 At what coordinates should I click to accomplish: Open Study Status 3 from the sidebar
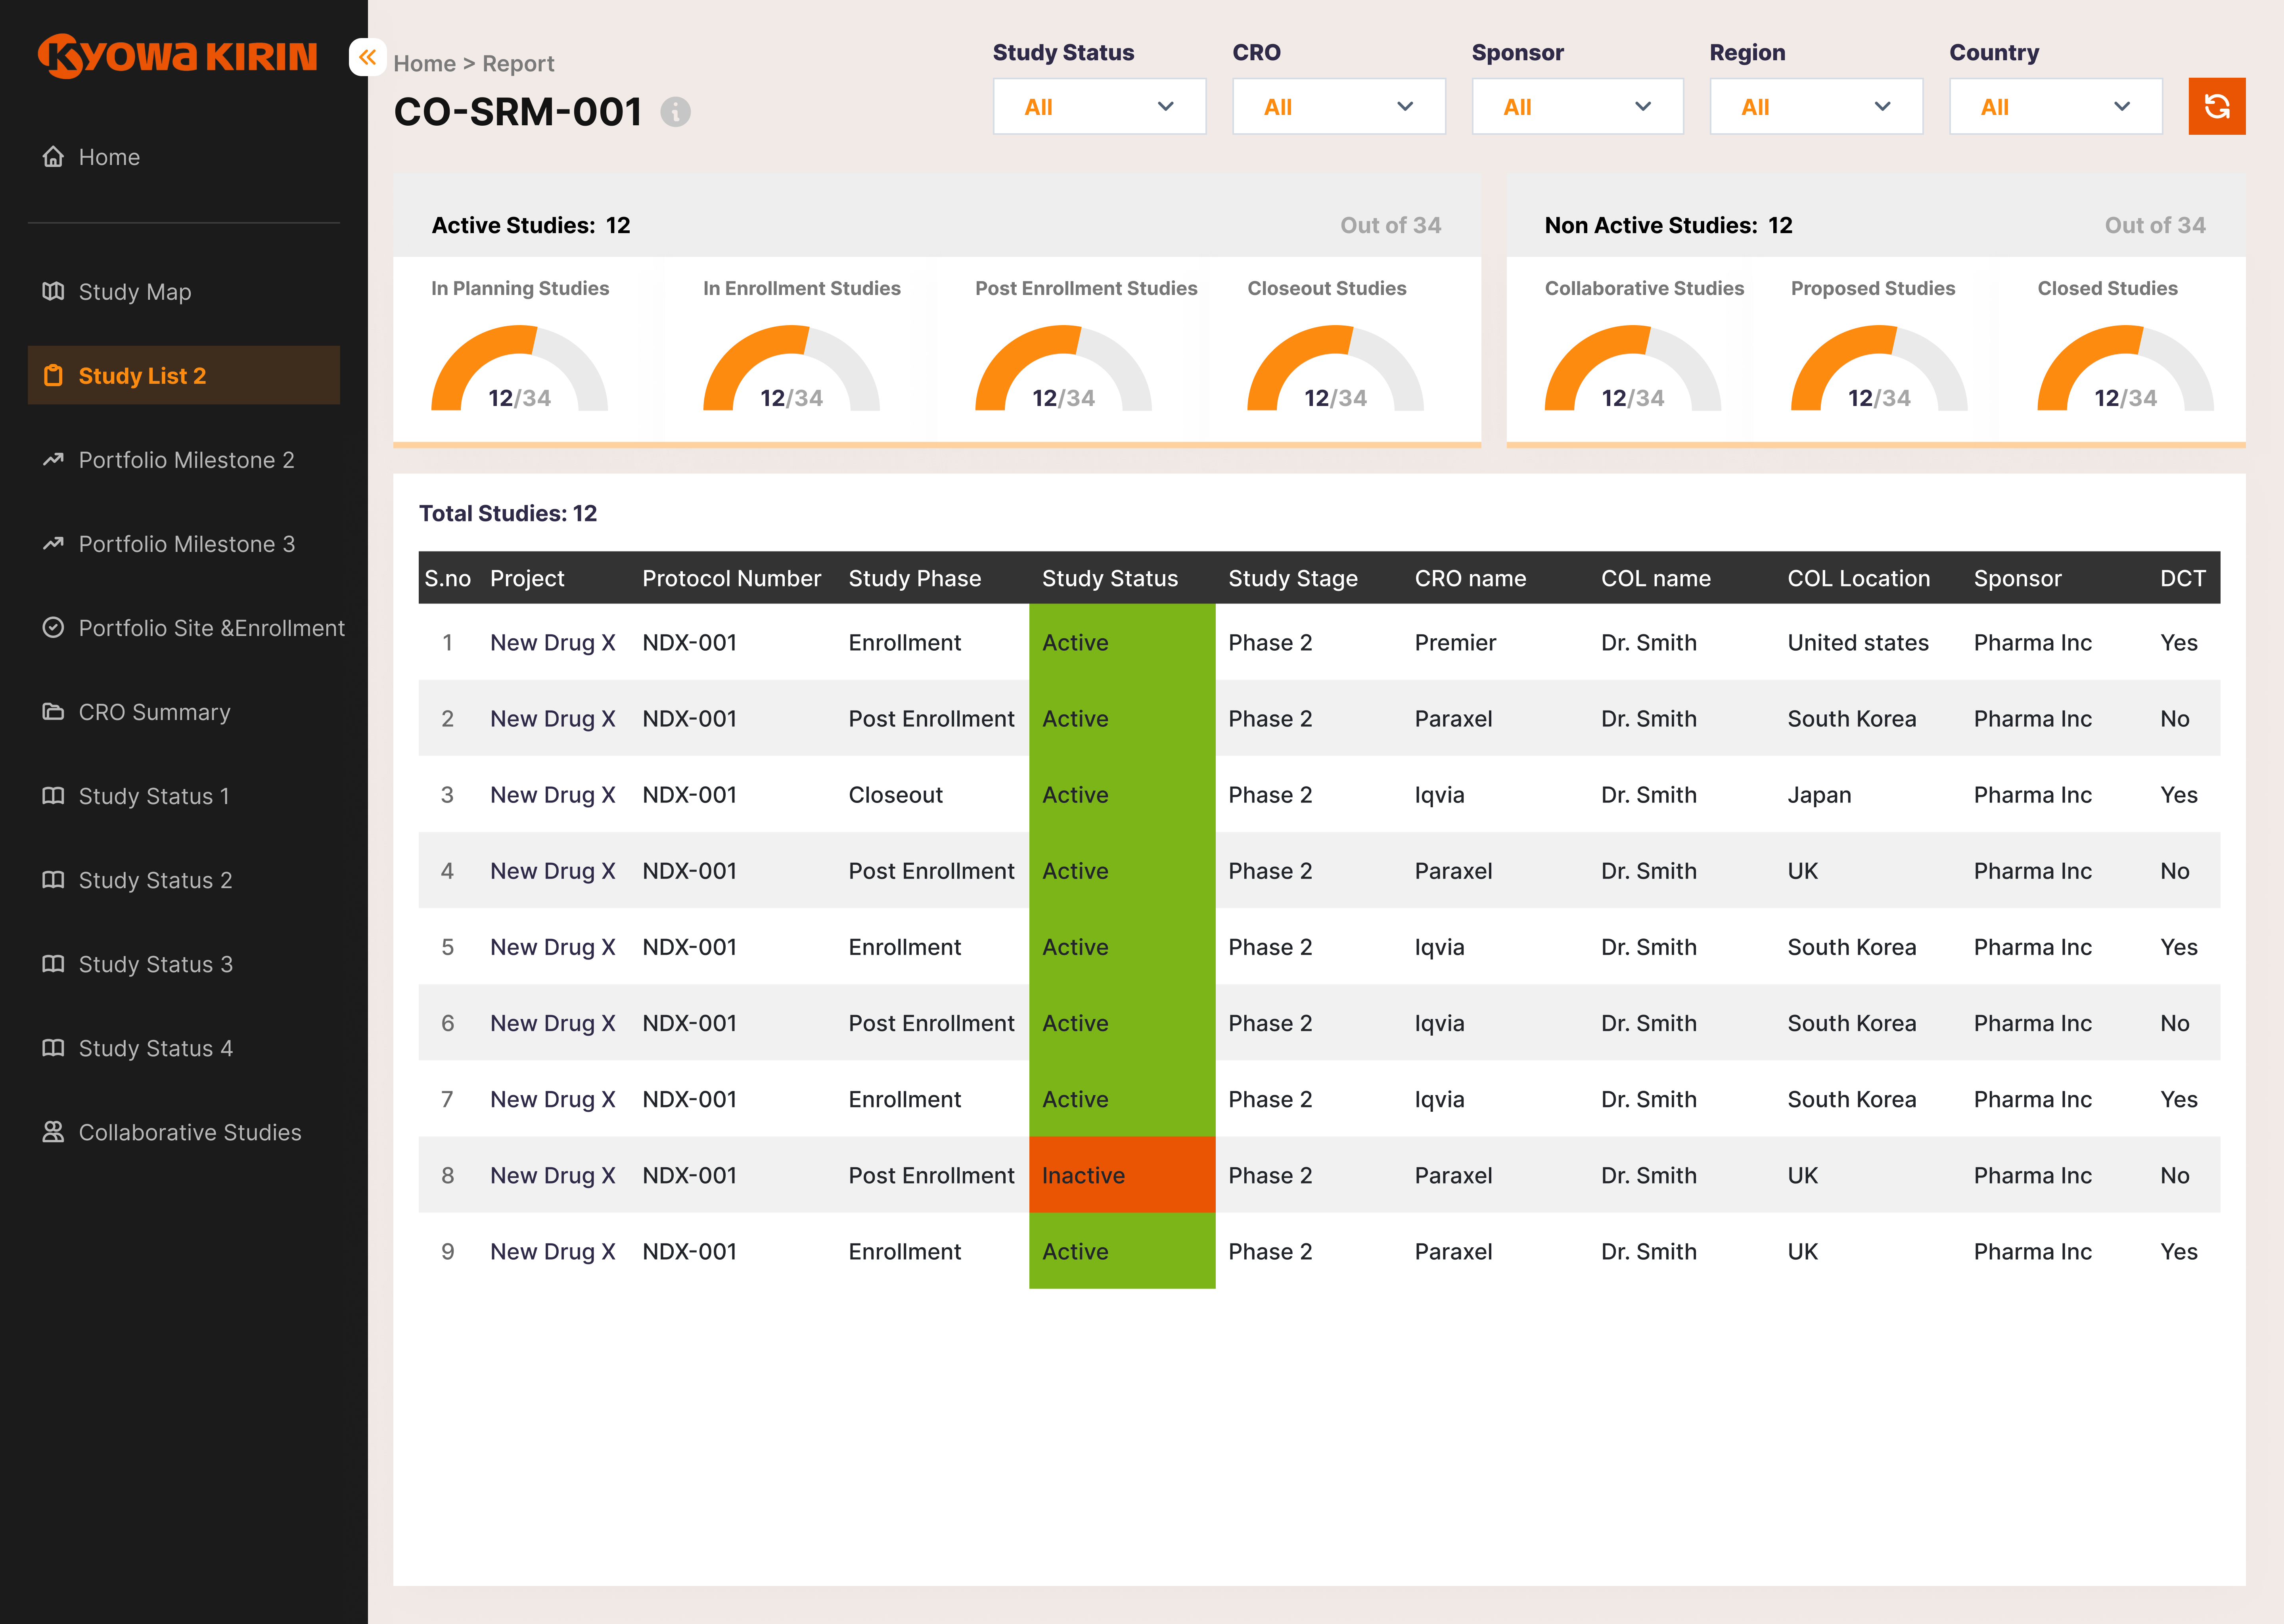click(x=184, y=964)
